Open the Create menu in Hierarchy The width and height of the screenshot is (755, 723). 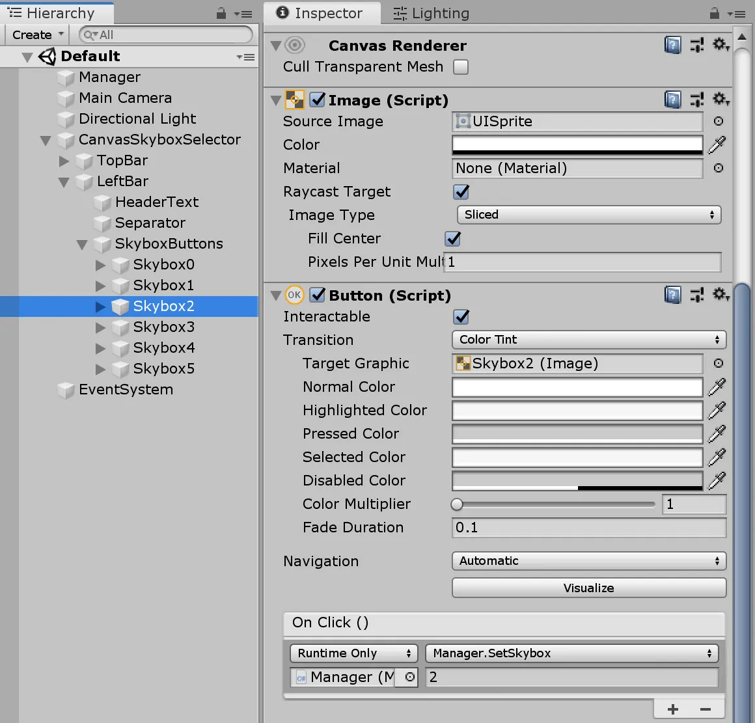tap(38, 35)
